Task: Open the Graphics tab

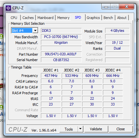Action: pos(93,18)
